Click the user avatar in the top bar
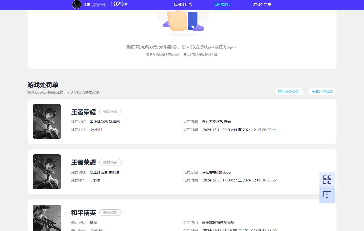The image size is (364, 231). [x=76, y=4]
